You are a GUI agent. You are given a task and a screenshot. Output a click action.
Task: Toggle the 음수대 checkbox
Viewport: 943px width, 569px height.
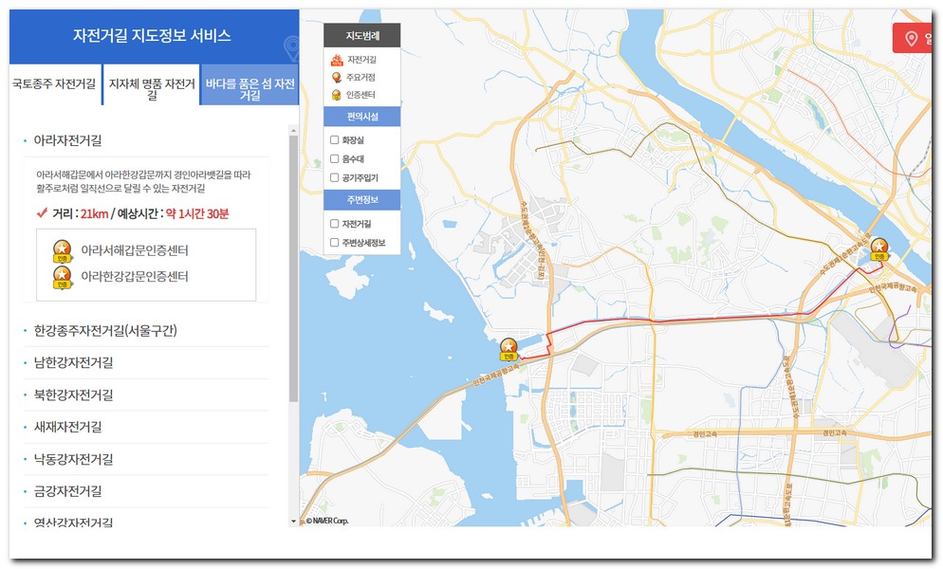(x=334, y=158)
